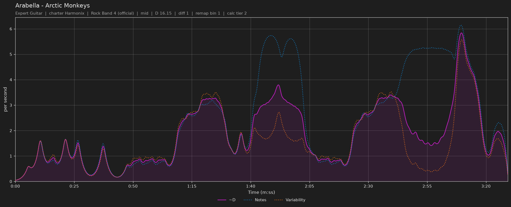The height and width of the screenshot is (207, 511).
Task: Click the 'per second' y-axis label
Action: (x=5, y=99)
